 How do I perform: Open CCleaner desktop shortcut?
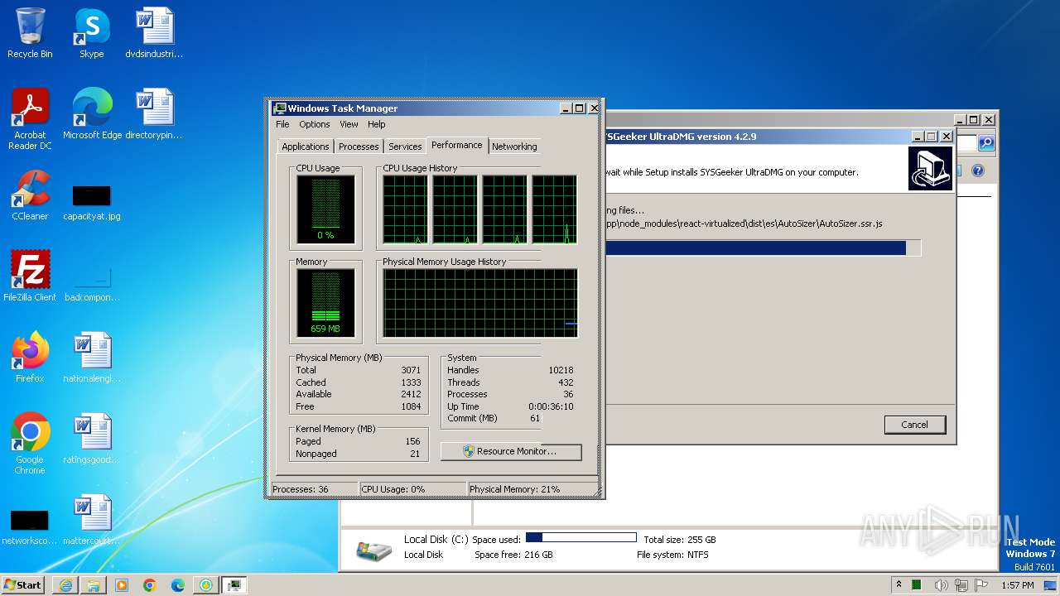click(30, 195)
